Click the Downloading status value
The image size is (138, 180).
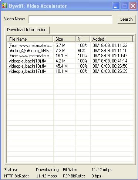pyautogui.click(x=47, y=170)
